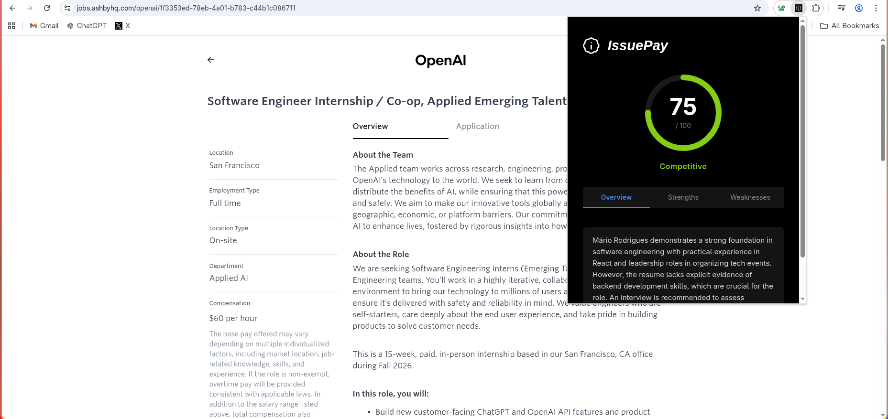Click the back arrow on job page
Viewport: 888px width, 419px height.
tap(211, 60)
